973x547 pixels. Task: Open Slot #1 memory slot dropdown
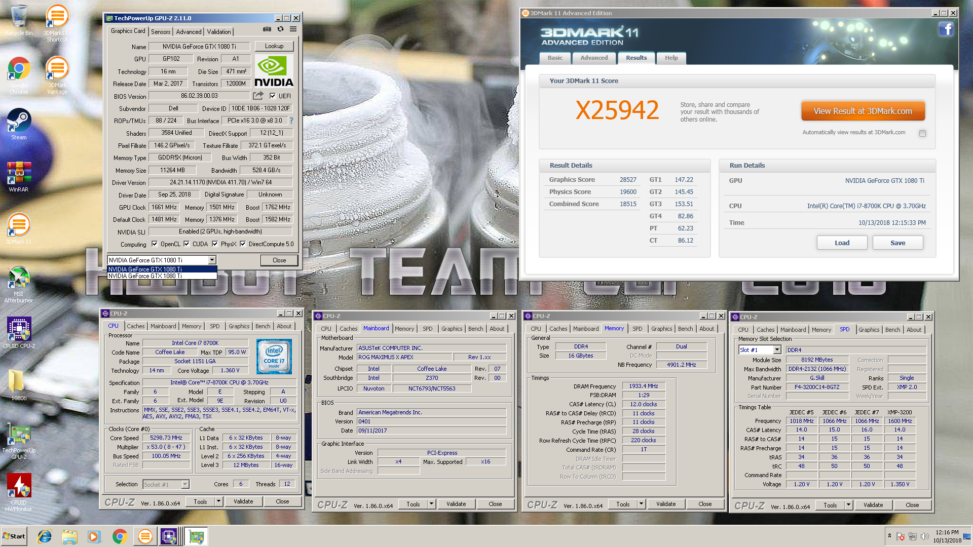pos(777,350)
